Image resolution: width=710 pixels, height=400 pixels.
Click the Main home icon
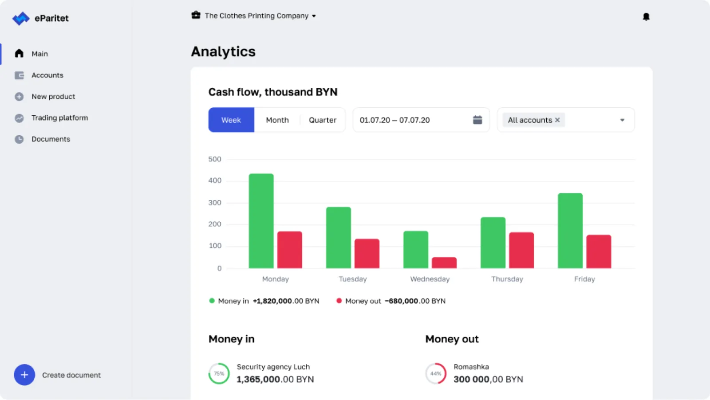[x=19, y=54]
